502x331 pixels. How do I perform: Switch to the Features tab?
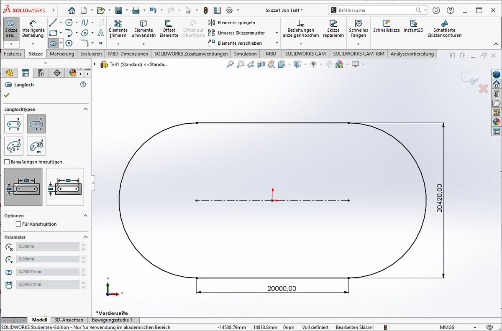13,53
